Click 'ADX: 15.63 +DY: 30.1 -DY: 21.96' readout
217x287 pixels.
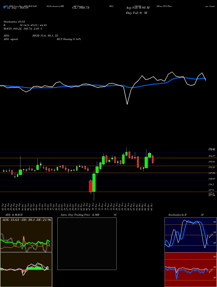tap(26, 220)
